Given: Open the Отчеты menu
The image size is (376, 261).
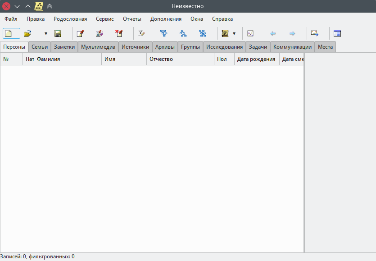Looking at the screenshot, I should pos(132,19).
